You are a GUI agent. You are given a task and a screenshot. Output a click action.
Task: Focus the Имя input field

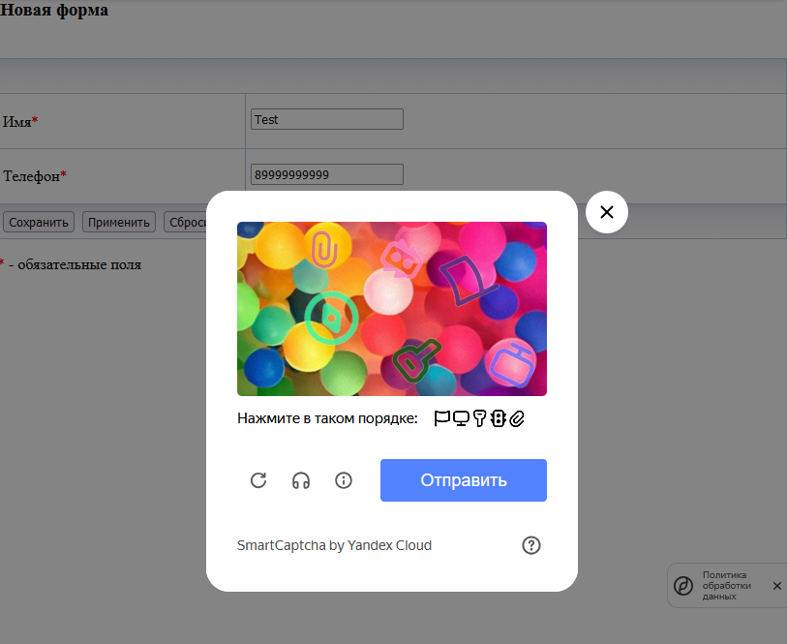tap(326, 119)
